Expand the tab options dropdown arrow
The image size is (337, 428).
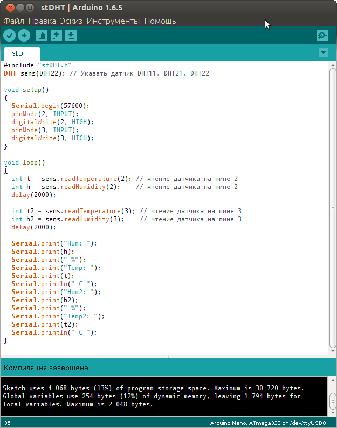tap(323, 53)
